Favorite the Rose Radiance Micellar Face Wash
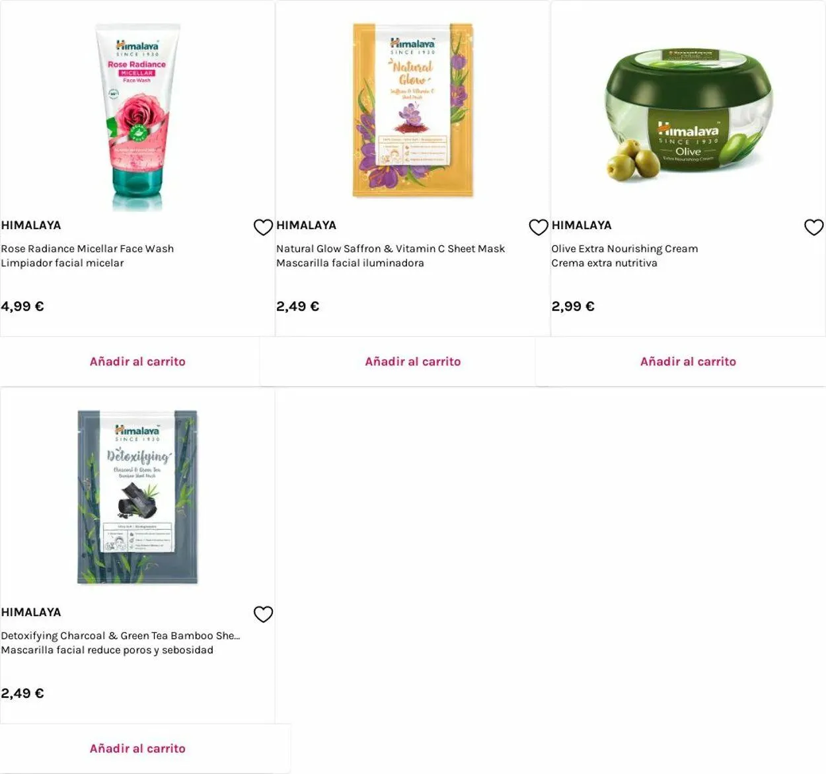 [263, 227]
